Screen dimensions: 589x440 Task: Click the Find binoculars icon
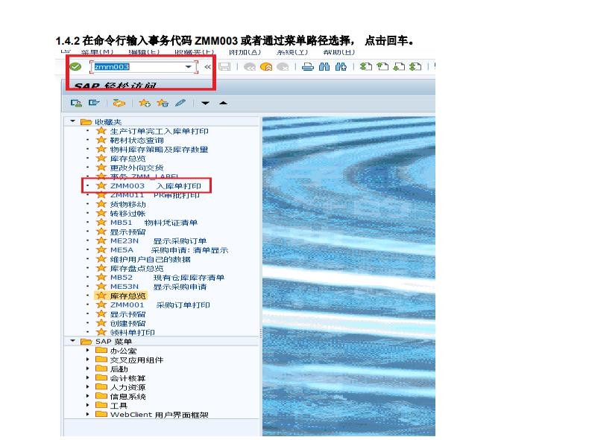click(x=325, y=67)
